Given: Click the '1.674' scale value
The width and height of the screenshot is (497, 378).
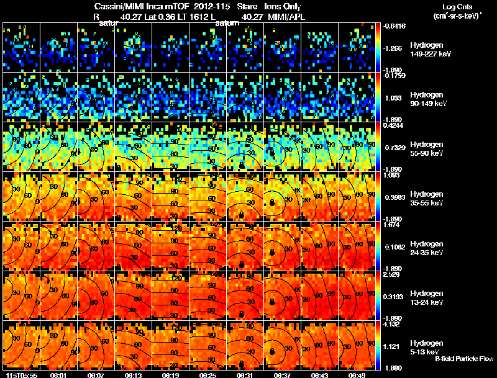Looking at the screenshot, I should click(391, 225).
